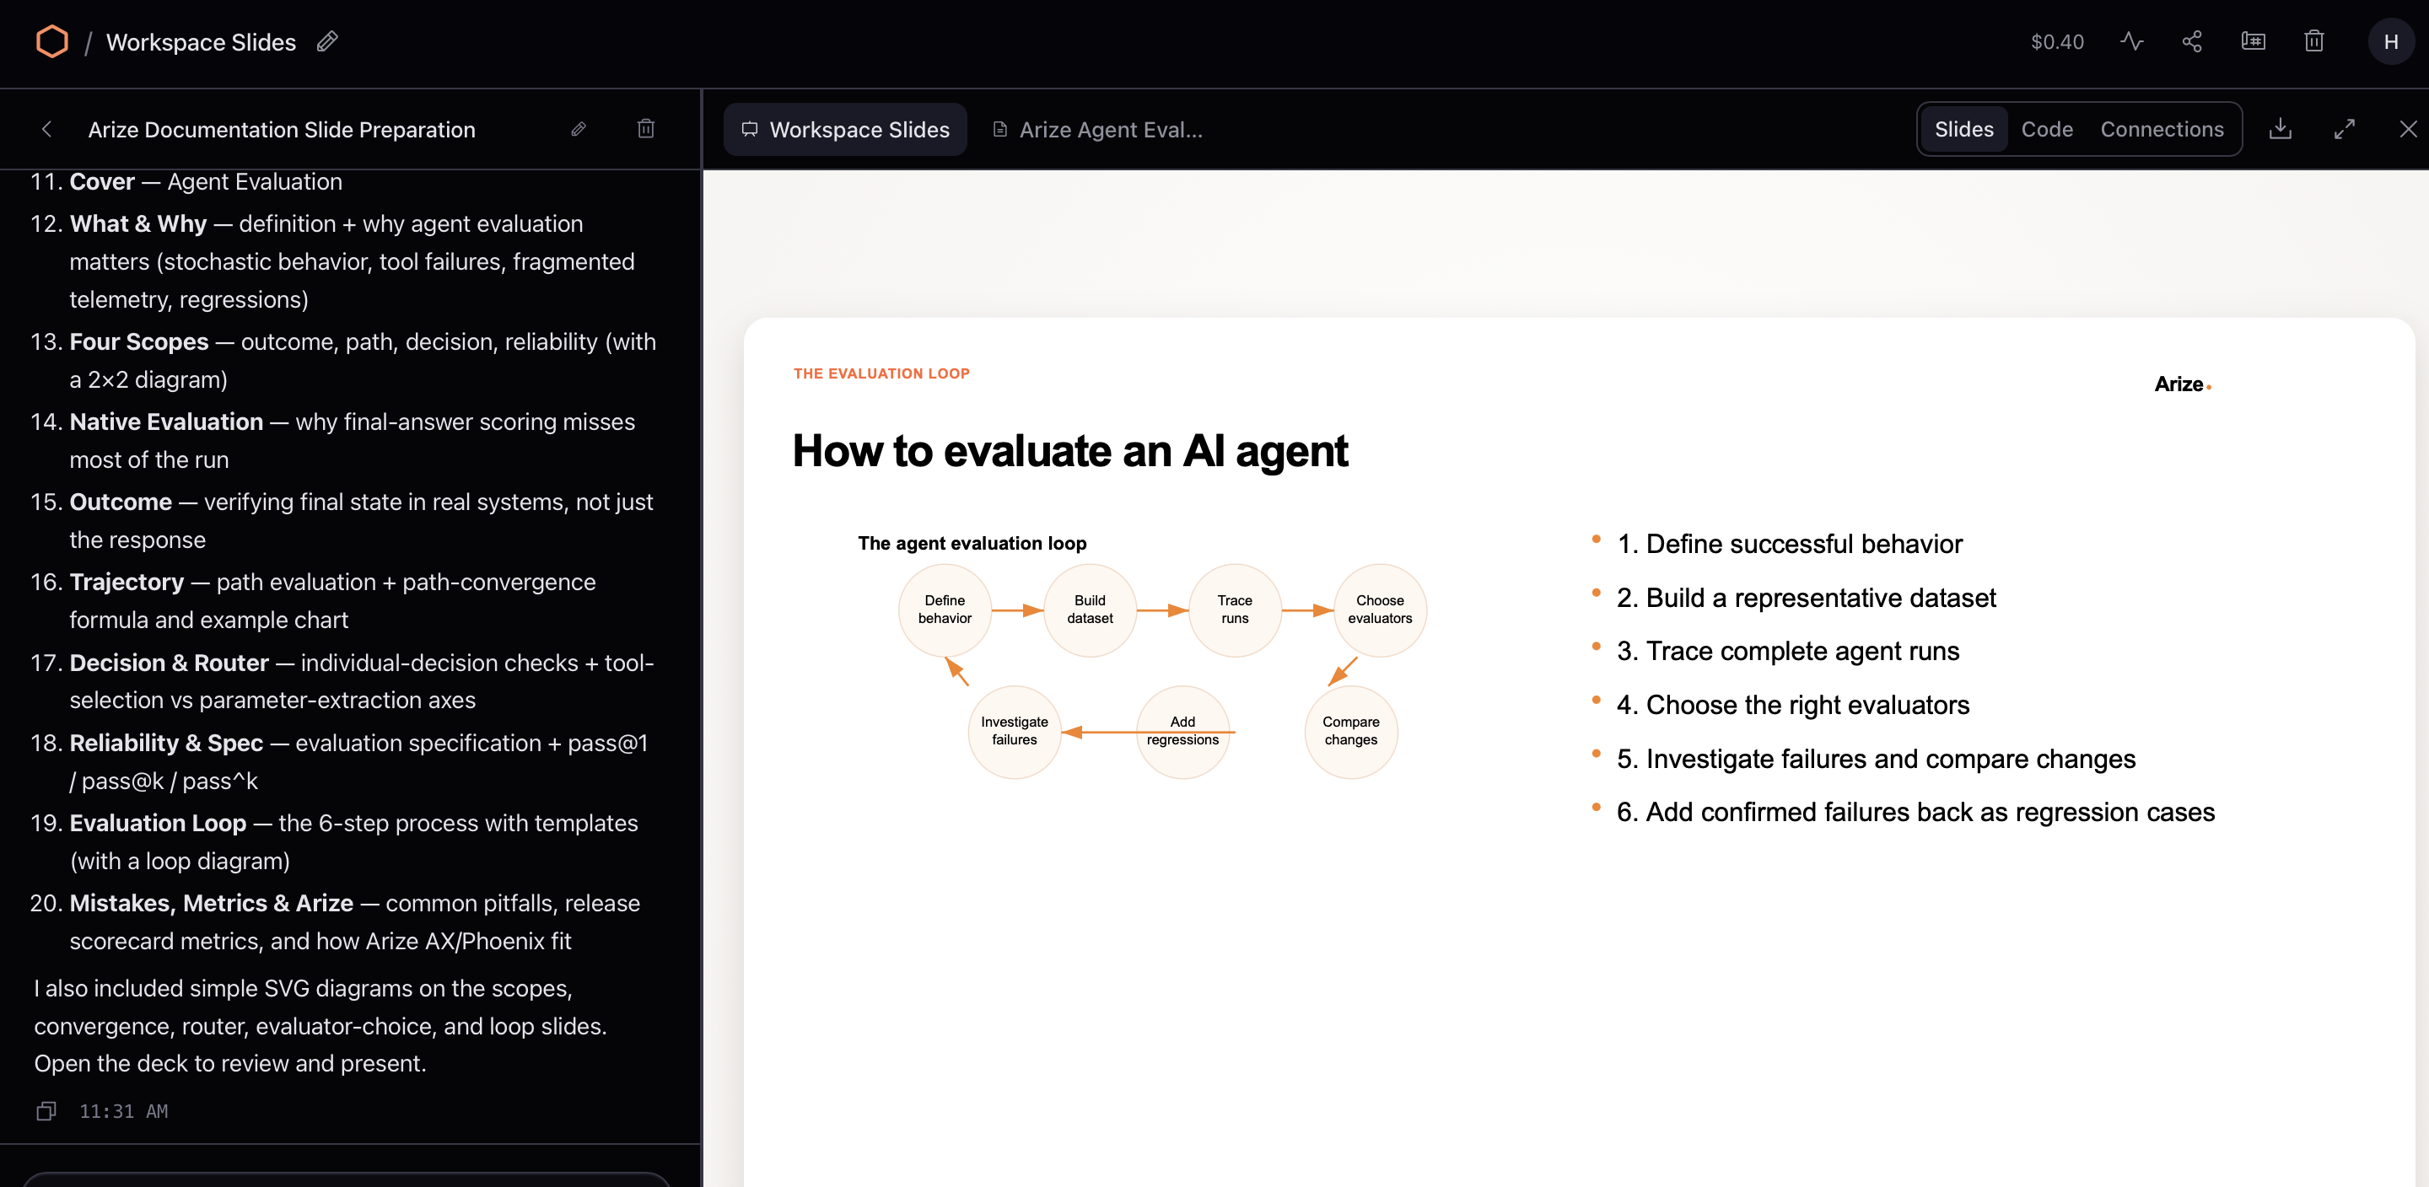Open the Connections view
Viewport: 2429px width, 1187px height.
(x=2161, y=129)
